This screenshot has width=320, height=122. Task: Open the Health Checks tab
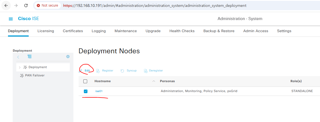click(182, 31)
